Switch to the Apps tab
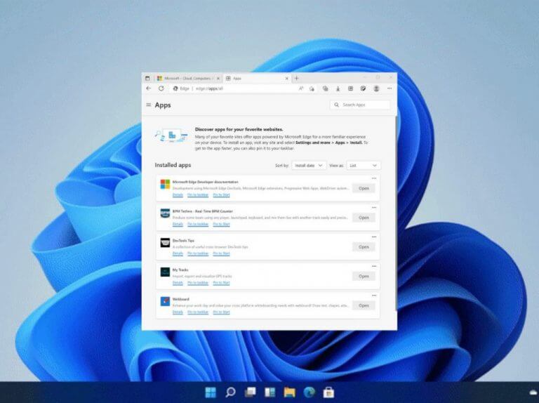This screenshot has width=539, height=403. [257, 79]
